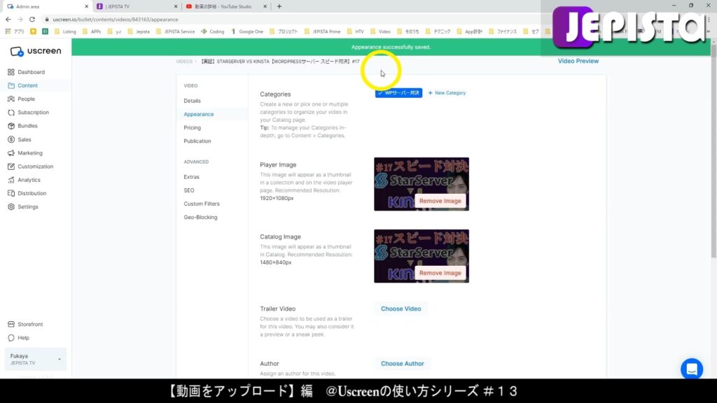Close the JEPISTA TV tab
This screenshot has width=717, height=403.
(176, 6)
